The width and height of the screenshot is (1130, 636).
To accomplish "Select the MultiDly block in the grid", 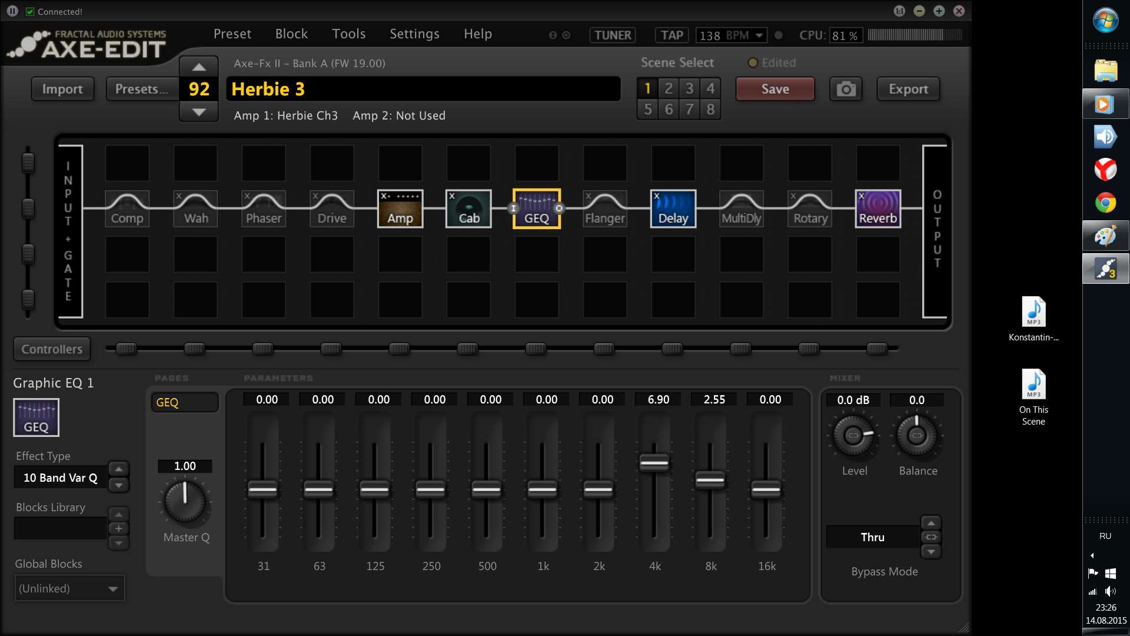I will click(742, 208).
